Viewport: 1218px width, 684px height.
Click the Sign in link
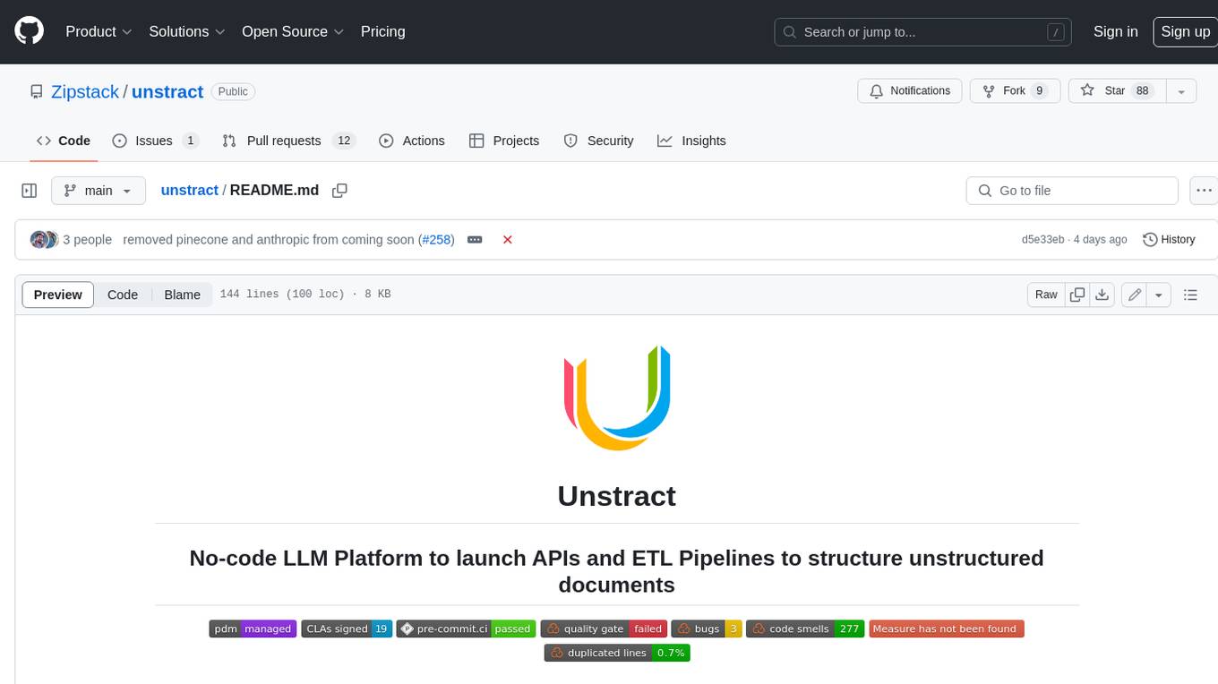1116,31
